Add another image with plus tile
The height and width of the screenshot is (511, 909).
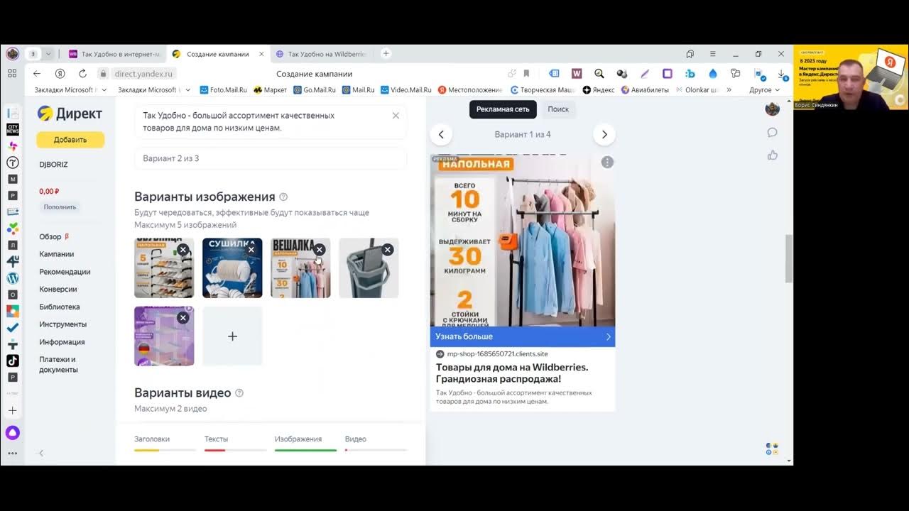[x=232, y=336]
